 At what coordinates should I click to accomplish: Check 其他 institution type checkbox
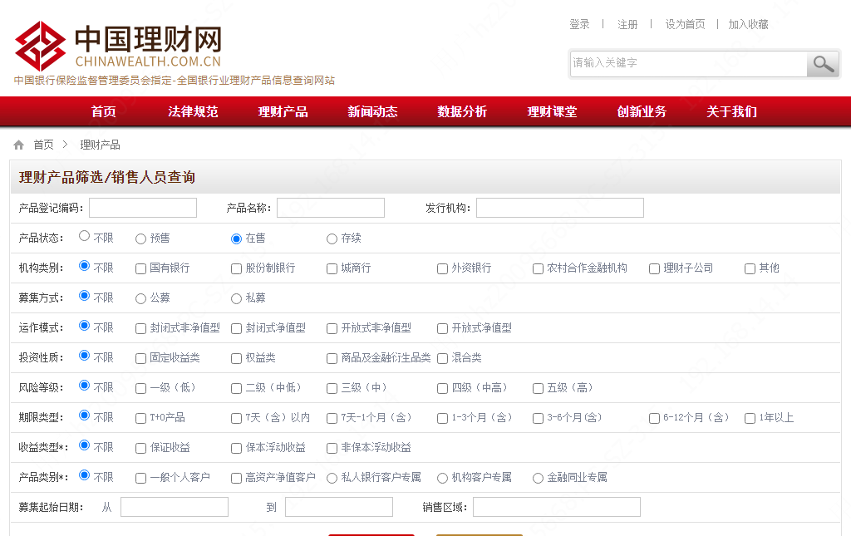750,268
